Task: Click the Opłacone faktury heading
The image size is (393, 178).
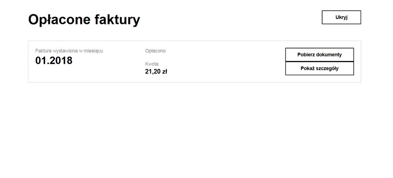Action: (x=84, y=19)
